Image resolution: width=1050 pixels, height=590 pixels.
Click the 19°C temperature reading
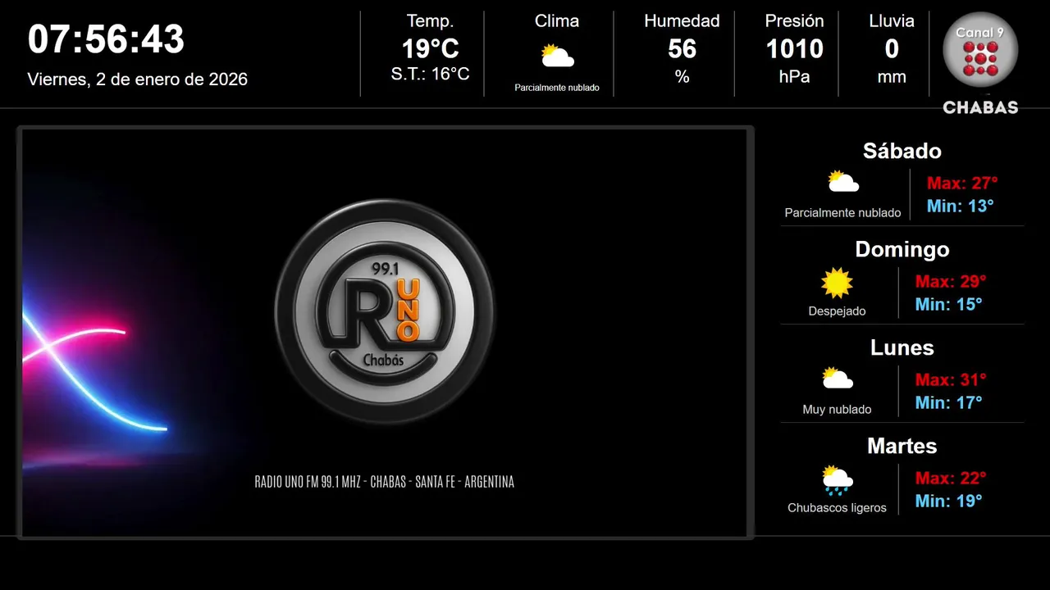tap(430, 49)
